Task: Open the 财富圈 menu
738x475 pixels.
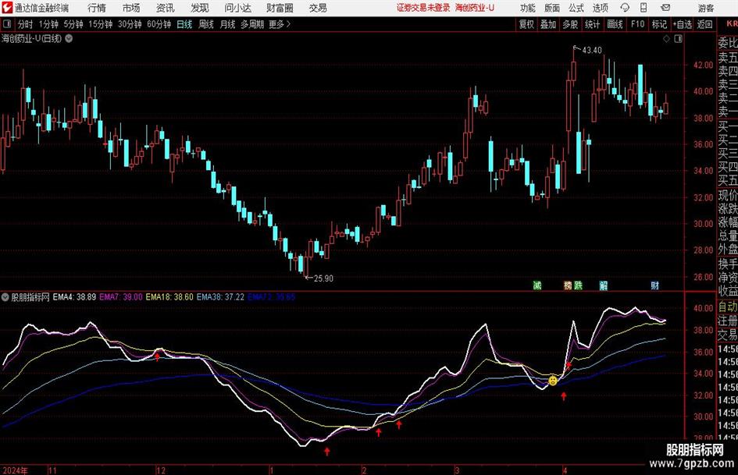Action: point(280,8)
